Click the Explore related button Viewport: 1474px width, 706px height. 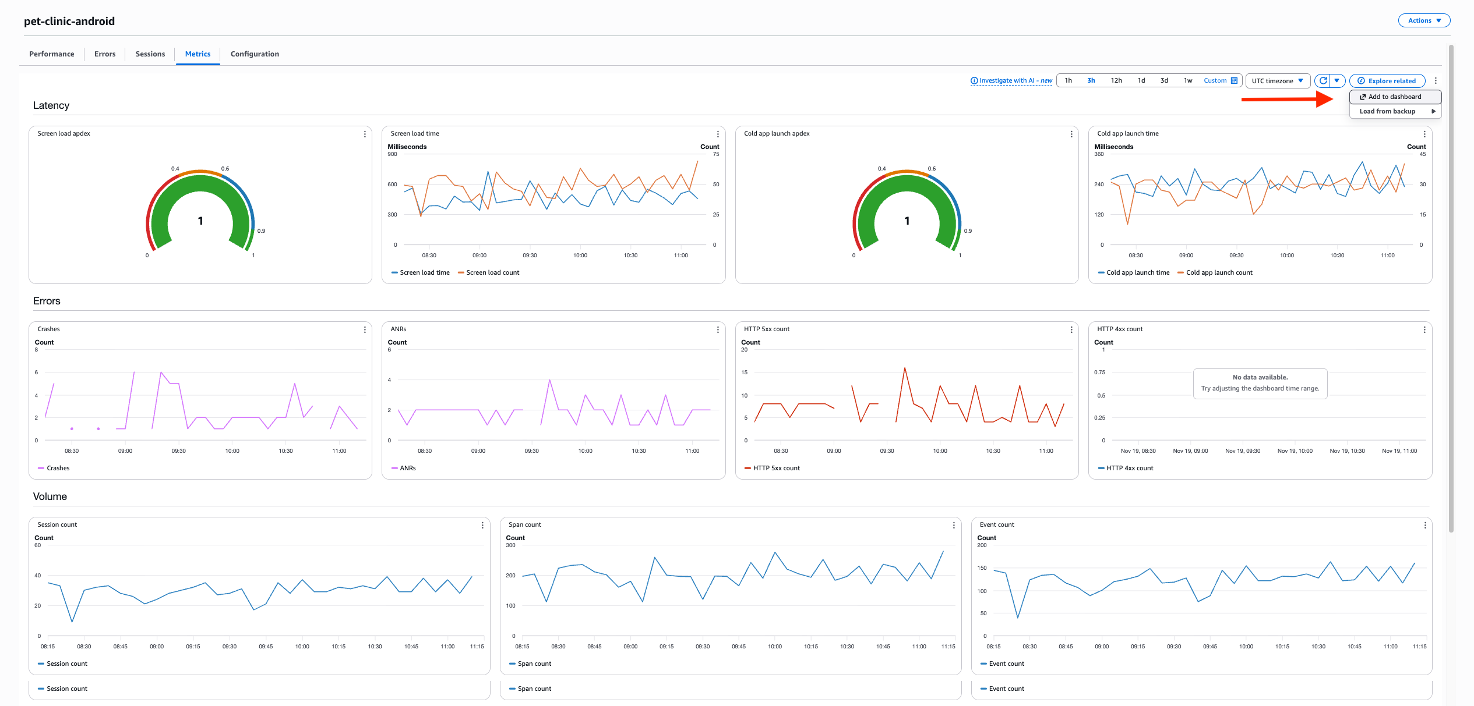(1387, 81)
